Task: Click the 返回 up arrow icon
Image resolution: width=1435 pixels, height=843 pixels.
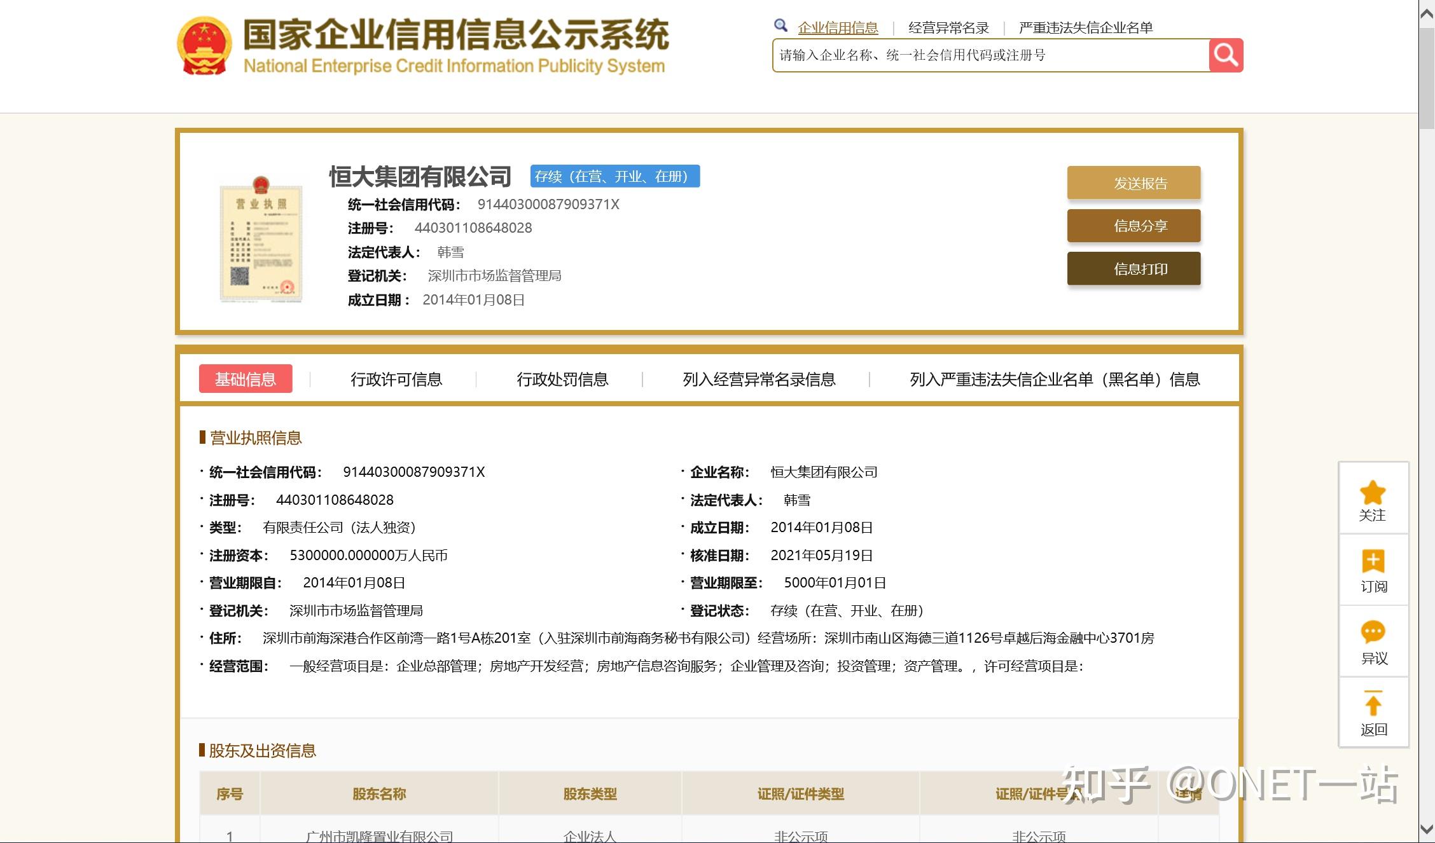Action: tap(1373, 703)
